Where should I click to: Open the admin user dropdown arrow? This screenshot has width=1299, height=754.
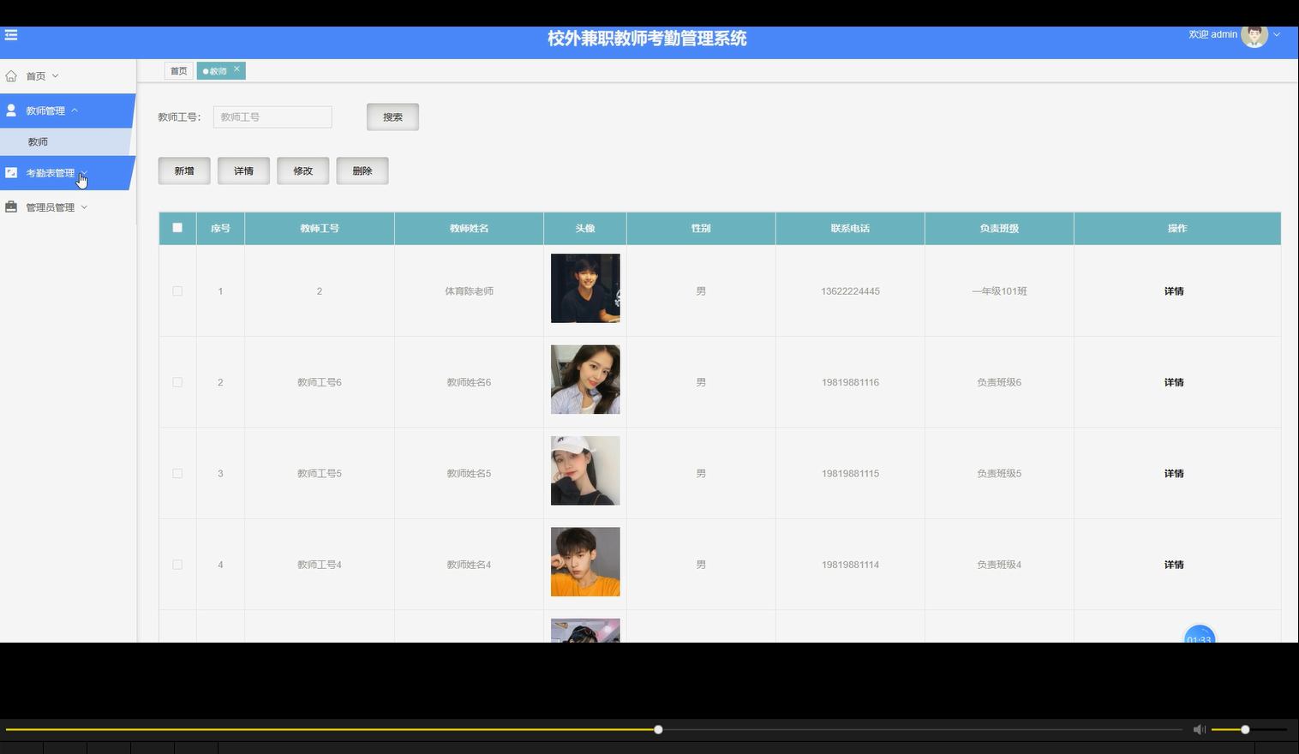pos(1277,35)
